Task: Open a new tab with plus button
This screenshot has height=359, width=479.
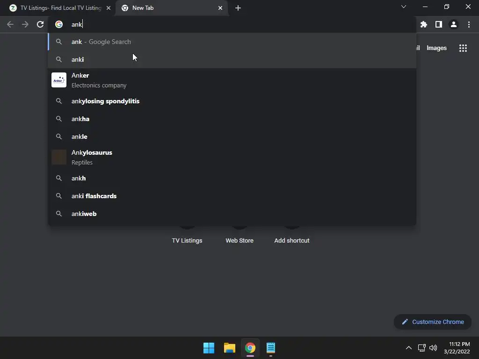Action: click(238, 8)
